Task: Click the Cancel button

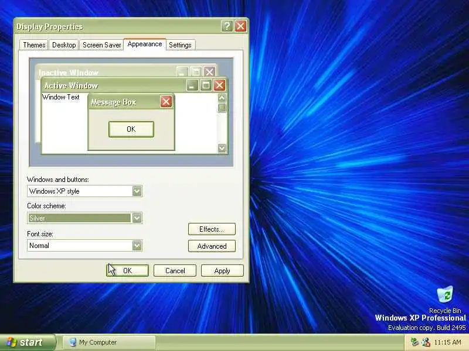Action: (175, 271)
